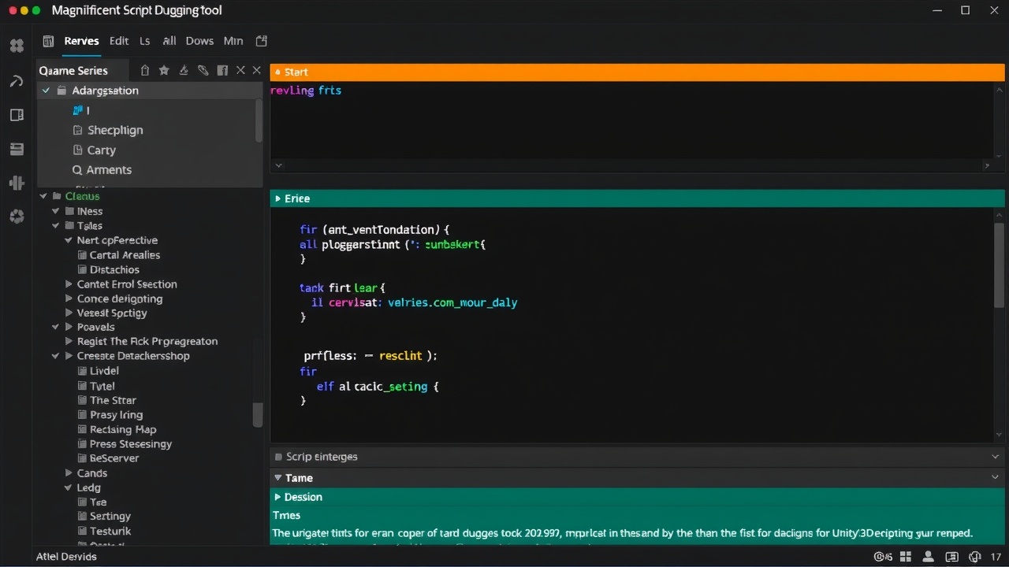Select the audio levels icon in sidebar
The height and width of the screenshot is (567, 1009).
17,183
